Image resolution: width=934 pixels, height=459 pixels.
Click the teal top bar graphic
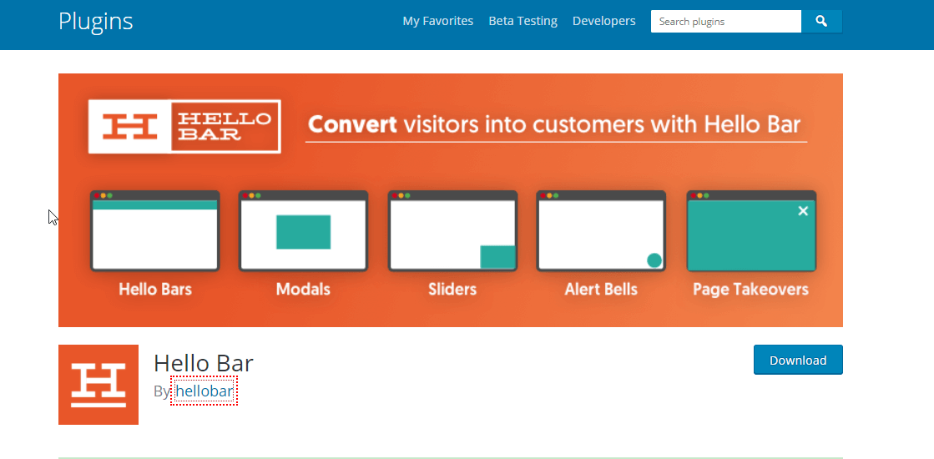pos(155,204)
